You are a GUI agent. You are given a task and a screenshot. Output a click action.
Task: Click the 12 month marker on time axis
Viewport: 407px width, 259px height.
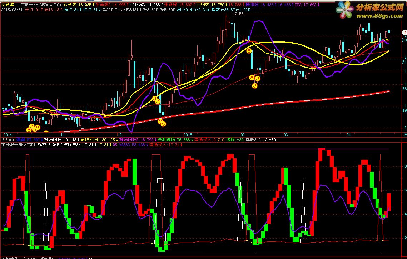120,135
